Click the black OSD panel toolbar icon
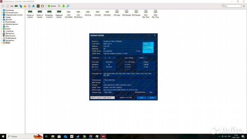247x139 pixels. click(x=38, y=6)
